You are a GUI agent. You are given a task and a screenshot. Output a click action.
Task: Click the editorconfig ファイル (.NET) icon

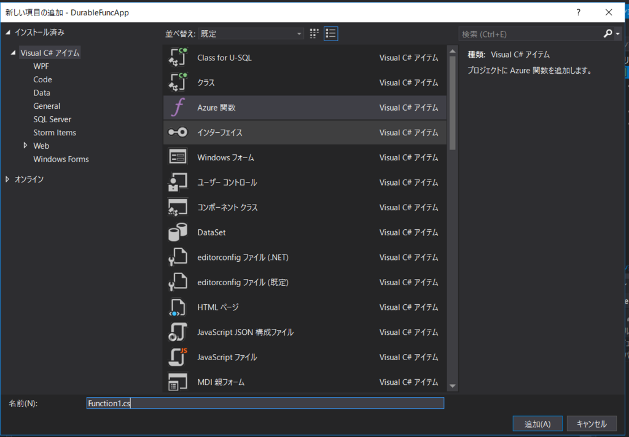click(178, 258)
